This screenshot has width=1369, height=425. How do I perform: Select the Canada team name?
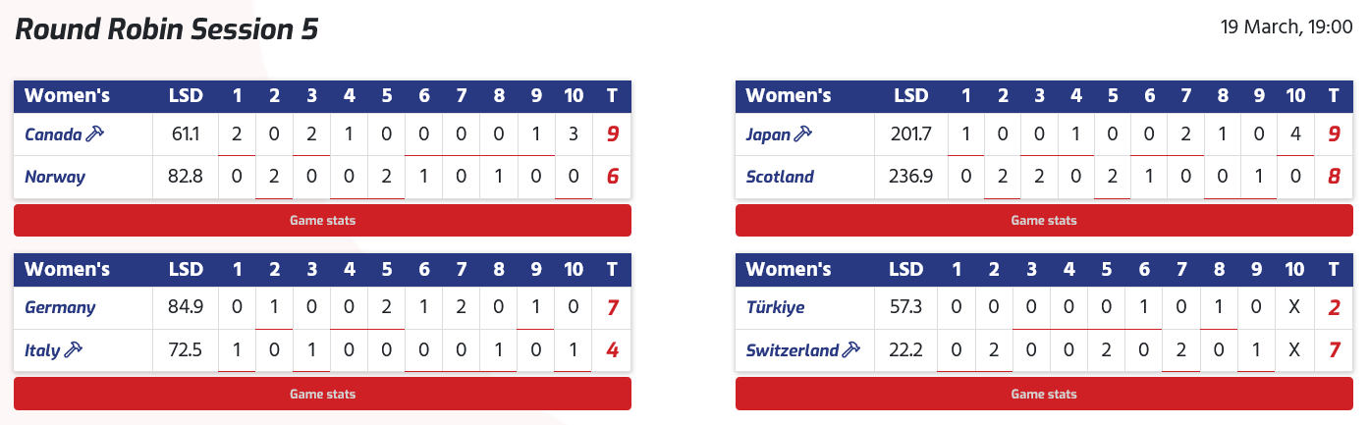53,134
